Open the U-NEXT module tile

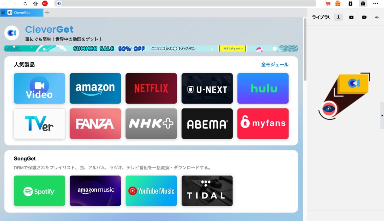pyautogui.click(x=207, y=88)
